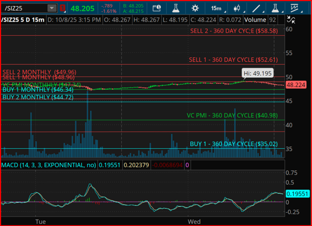Click the red symbol link clipboard icon
This screenshot has width=312, height=226.
tap(62, 8)
